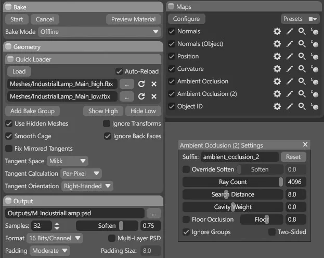The image size is (324, 258).
Task: Open the Presets menu
Action: pyautogui.click(x=300, y=19)
